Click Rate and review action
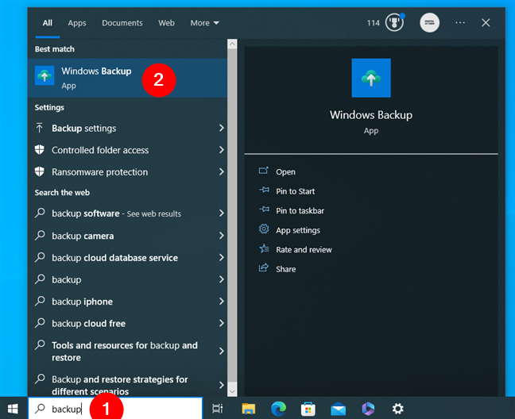Viewport: 515px width, 419px height. point(304,249)
